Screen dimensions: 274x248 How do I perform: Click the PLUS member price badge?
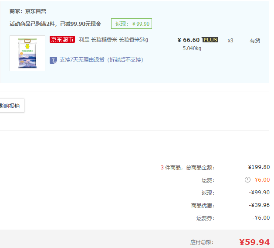point(210,40)
